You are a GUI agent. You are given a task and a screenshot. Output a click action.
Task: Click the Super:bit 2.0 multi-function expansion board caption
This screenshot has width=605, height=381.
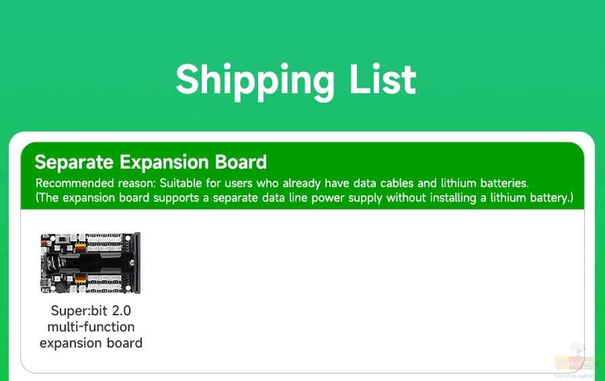(91, 327)
